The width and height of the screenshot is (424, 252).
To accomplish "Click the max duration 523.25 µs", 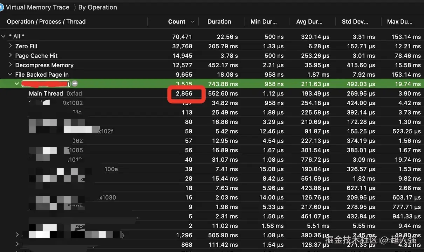I will 406,131.
